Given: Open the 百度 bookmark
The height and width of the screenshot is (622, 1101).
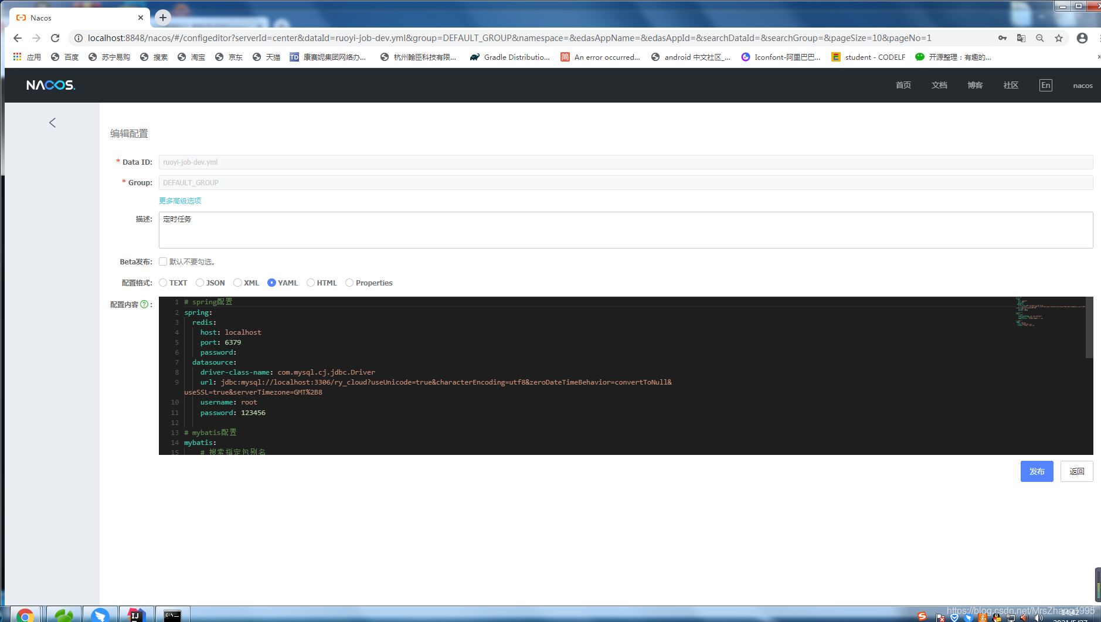Looking at the screenshot, I should (64, 57).
